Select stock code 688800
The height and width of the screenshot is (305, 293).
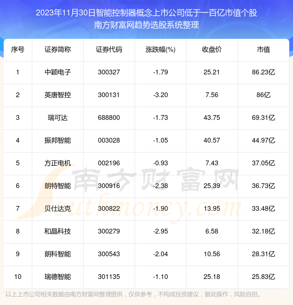[x=109, y=118]
